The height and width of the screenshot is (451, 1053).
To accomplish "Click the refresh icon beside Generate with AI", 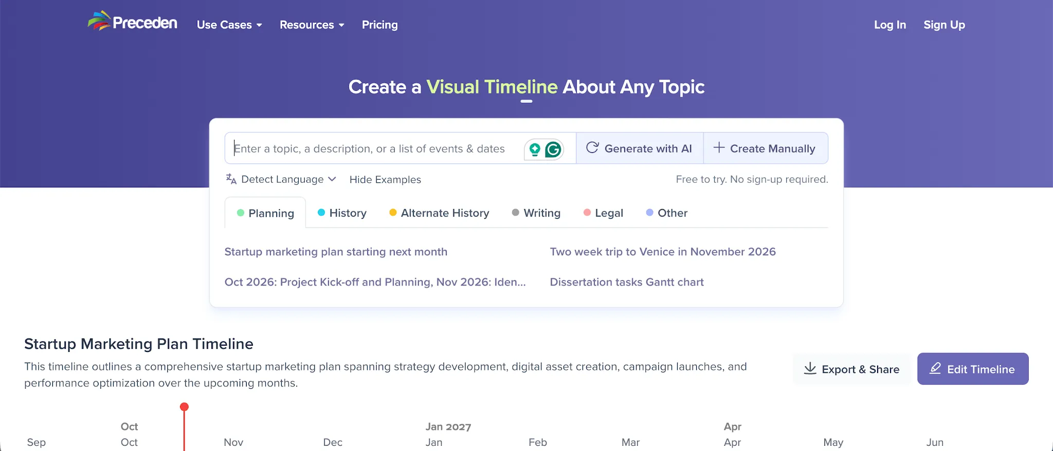I will pyautogui.click(x=592, y=148).
